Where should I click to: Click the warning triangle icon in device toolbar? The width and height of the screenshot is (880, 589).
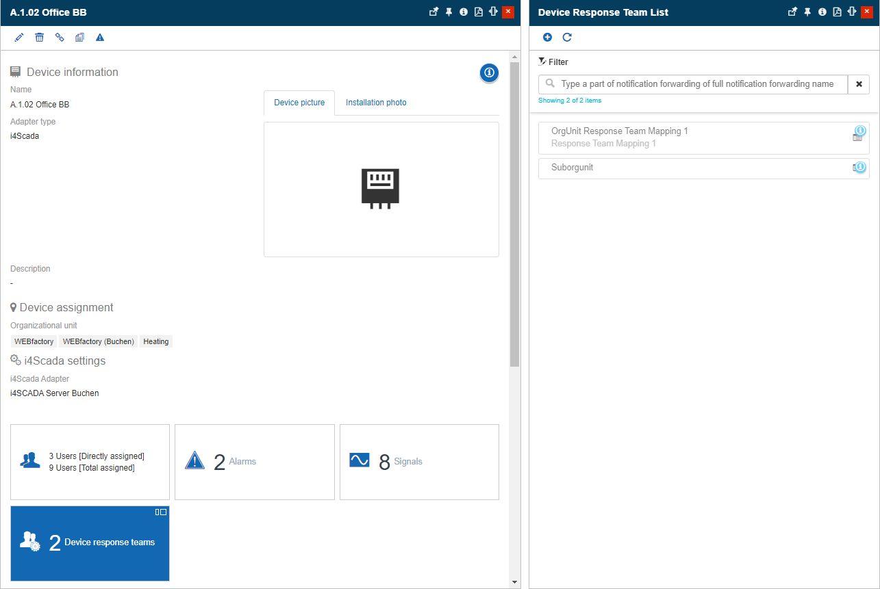[x=100, y=38]
